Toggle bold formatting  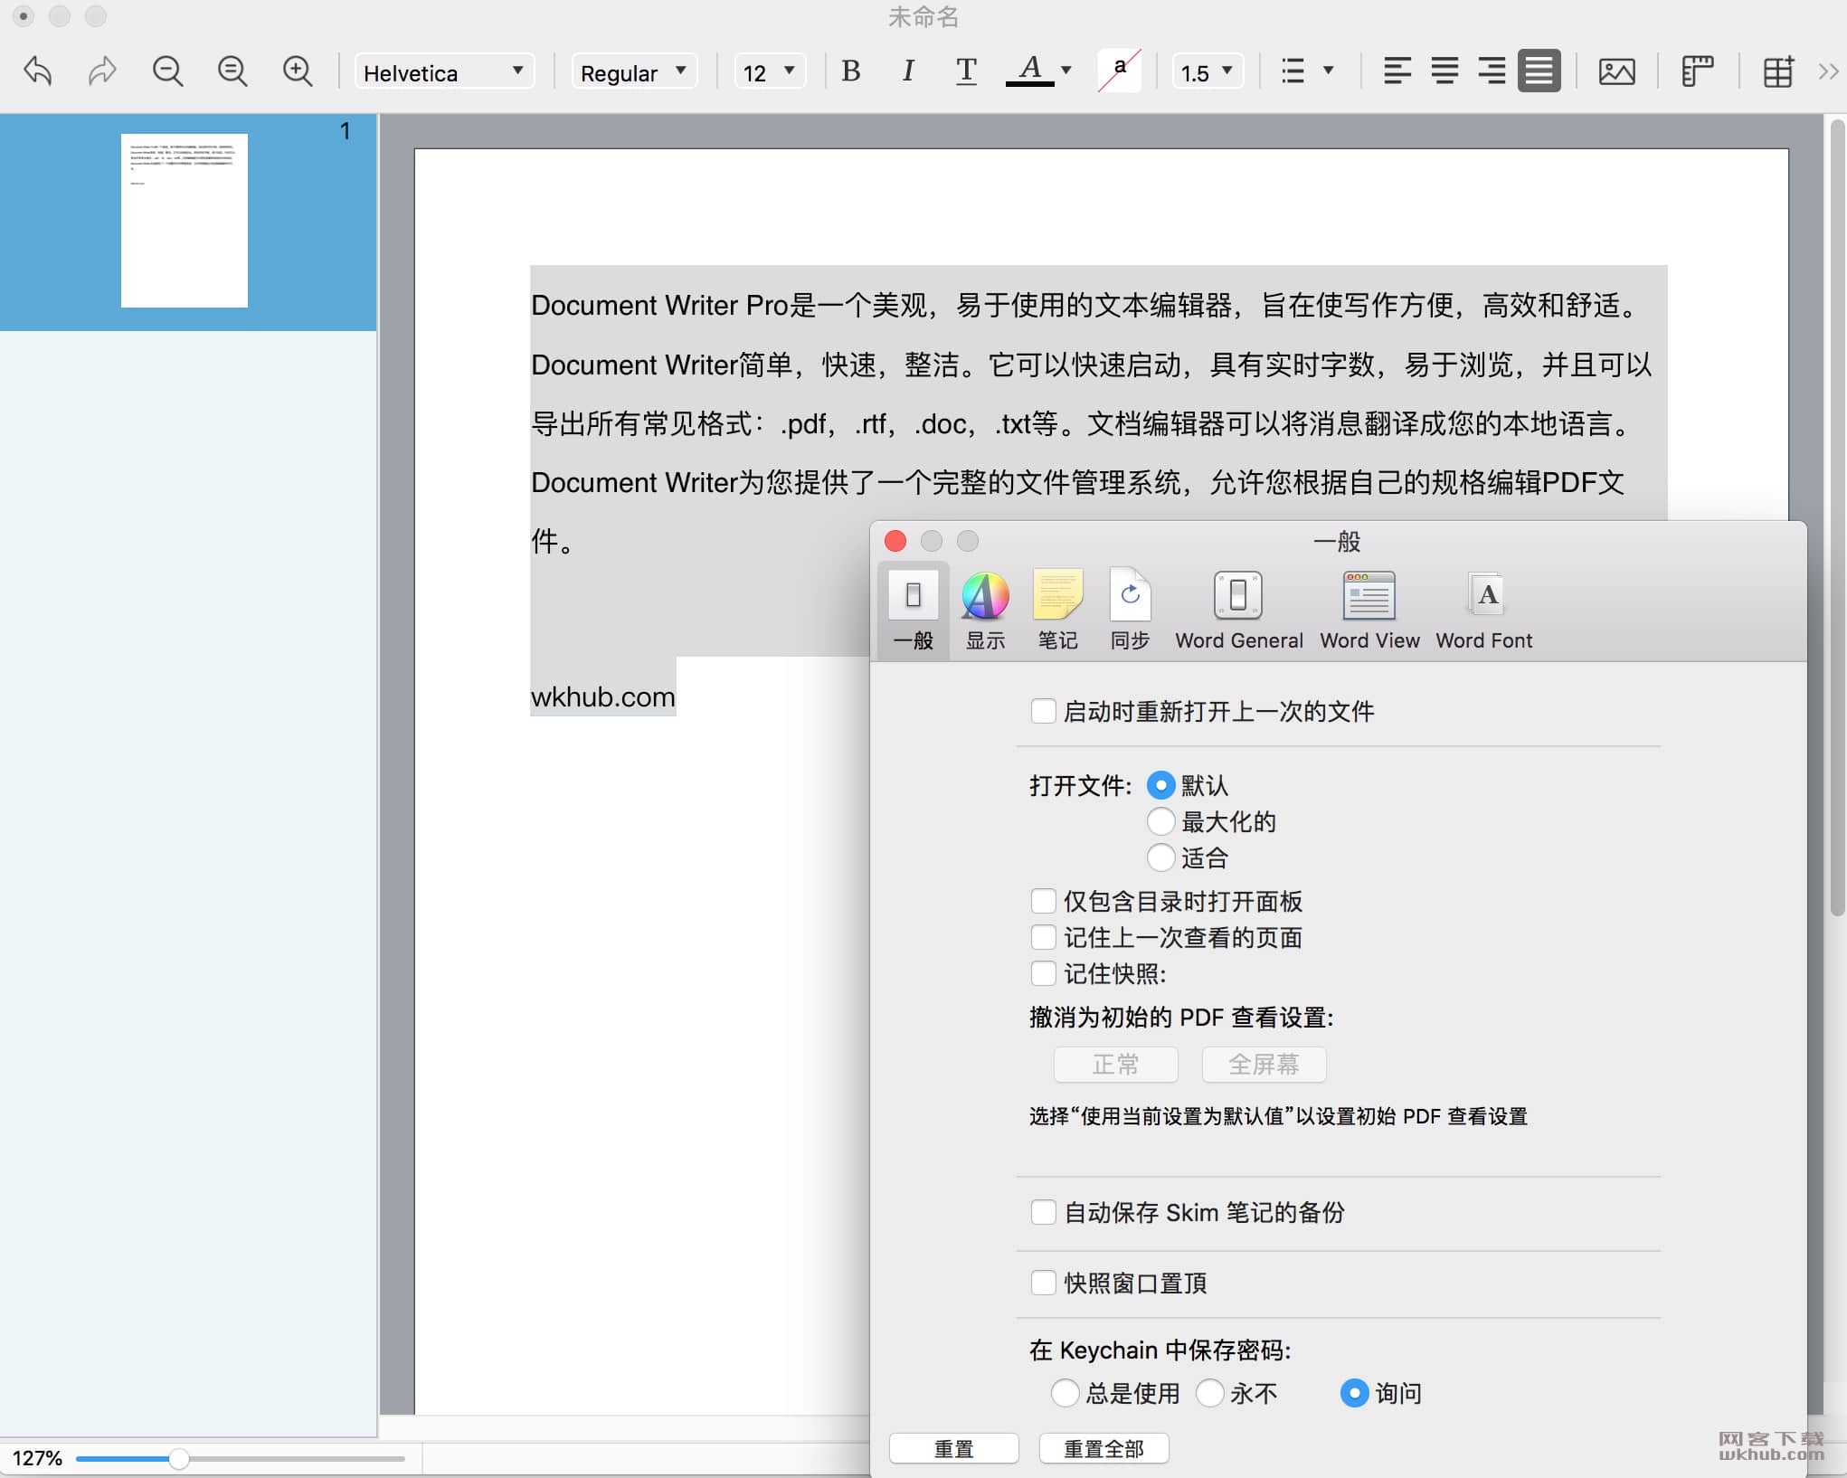pos(850,71)
